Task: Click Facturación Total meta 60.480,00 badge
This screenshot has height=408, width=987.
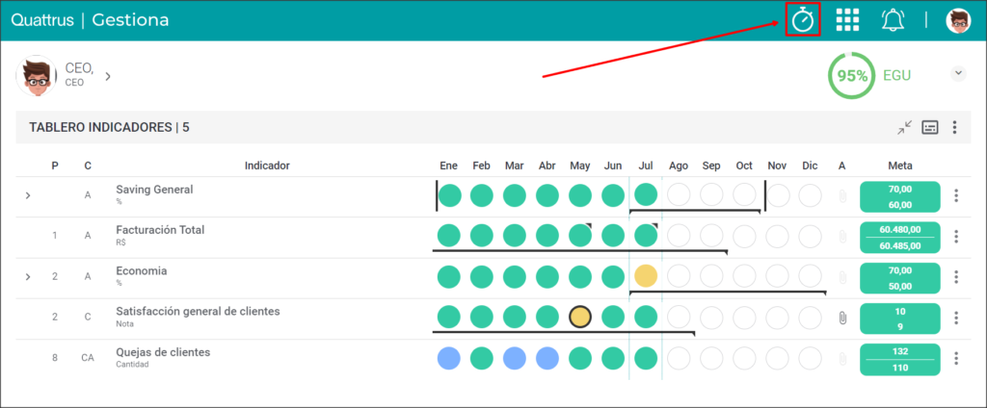Action: tap(899, 237)
